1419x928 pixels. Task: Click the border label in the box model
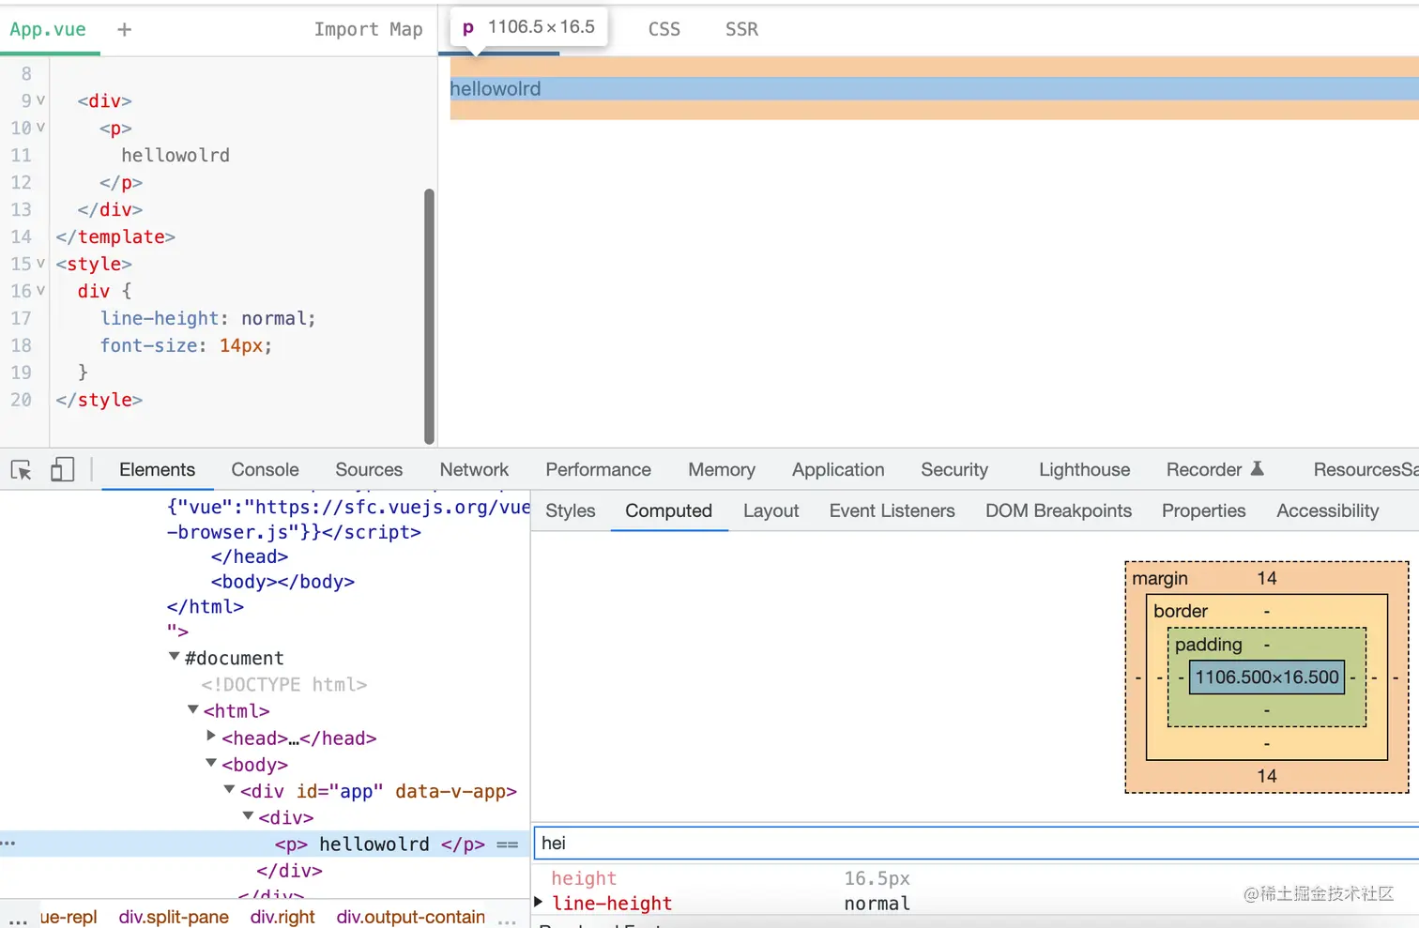pyautogui.click(x=1180, y=611)
